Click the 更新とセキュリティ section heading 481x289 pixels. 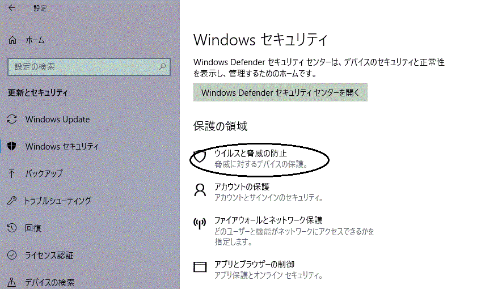38,92
